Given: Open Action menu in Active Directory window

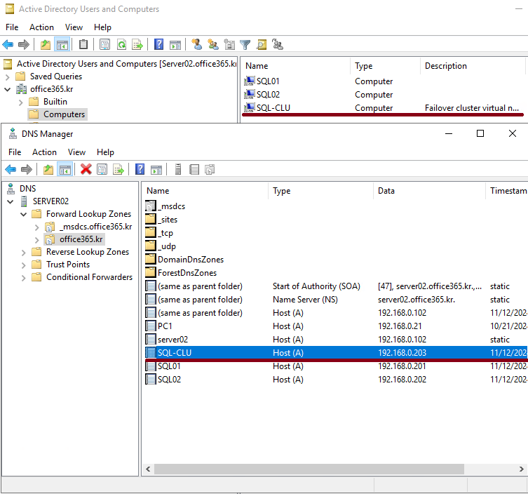Looking at the screenshot, I should 41,27.
